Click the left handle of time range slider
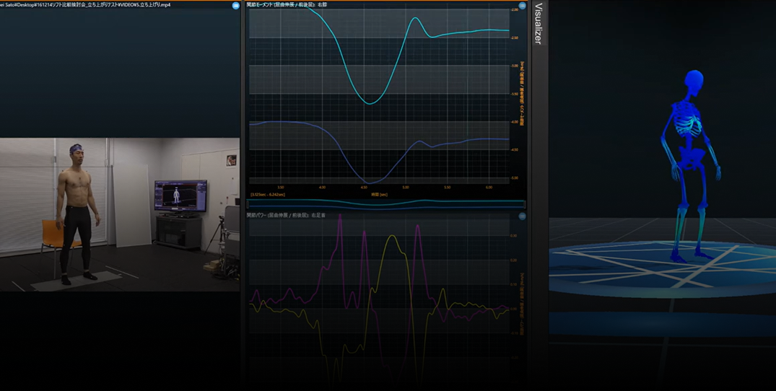Image resolution: width=776 pixels, height=391 pixels. [x=248, y=204]
